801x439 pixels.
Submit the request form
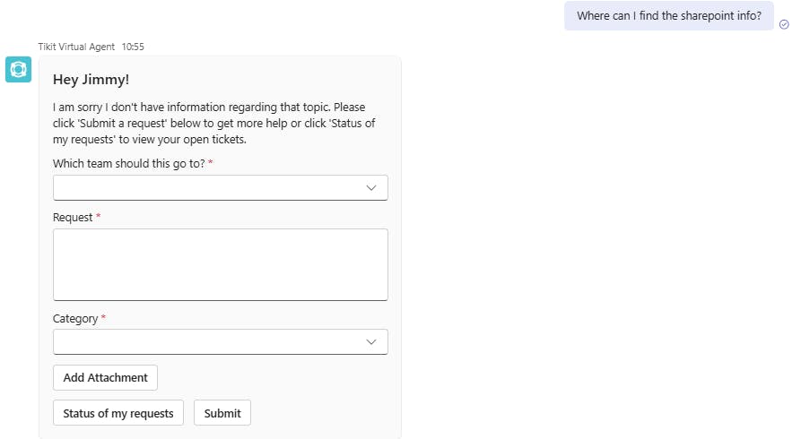222,413
